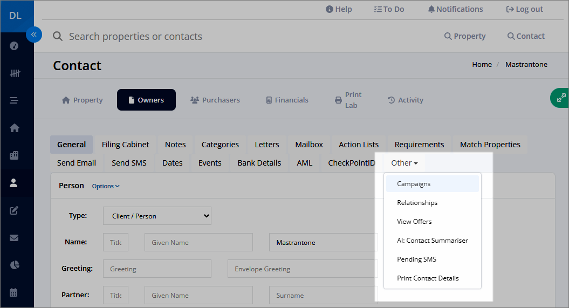Open the calendar icon in sidebar
The width and height of the screenshot is (569, 308).
(13, 292)
